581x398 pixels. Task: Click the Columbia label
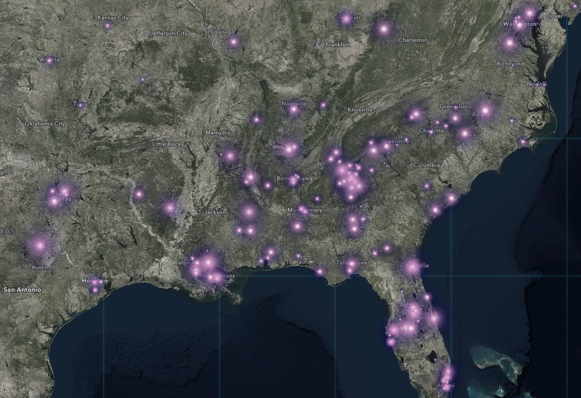427,165
